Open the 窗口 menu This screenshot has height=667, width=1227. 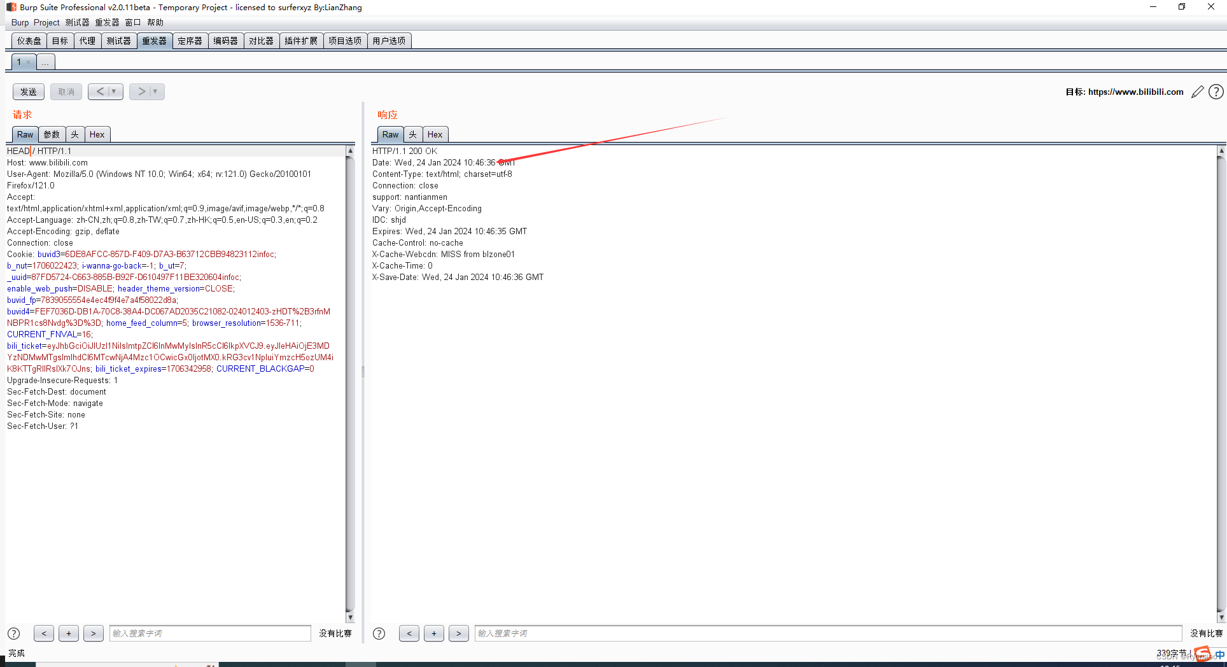click(x=132, y=22)
